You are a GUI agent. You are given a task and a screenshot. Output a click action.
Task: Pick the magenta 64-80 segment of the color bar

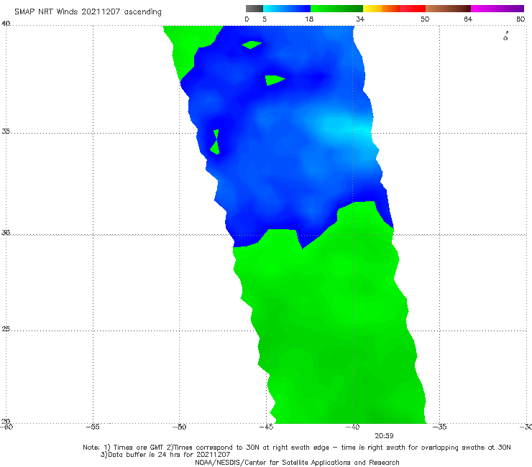click(x=497, y=9)
